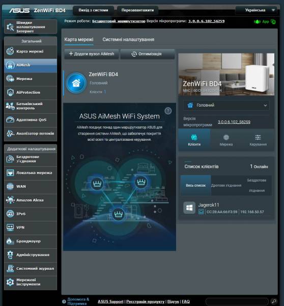
Task: Open the ASUS Support link
Action: [110, 301]
